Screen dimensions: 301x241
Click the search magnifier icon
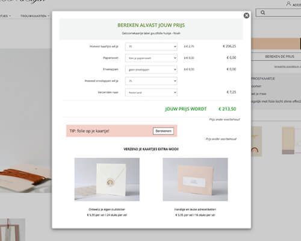coord(262,13)
